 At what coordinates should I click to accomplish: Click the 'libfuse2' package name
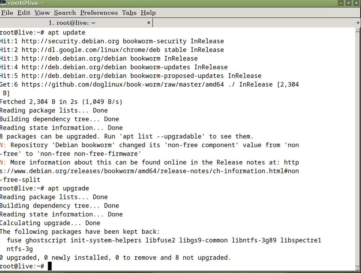coord(160,240)
